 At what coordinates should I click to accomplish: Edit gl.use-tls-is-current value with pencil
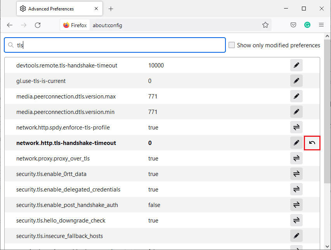(296, 81)
